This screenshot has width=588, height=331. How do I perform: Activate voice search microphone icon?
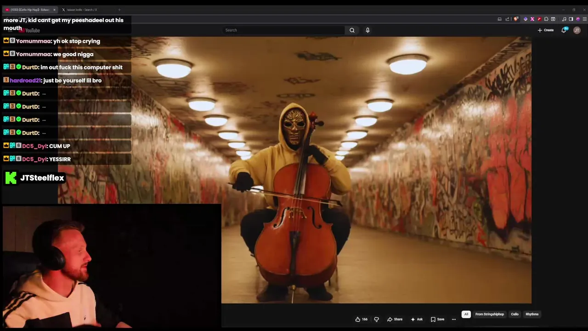(x=367, y=30)
